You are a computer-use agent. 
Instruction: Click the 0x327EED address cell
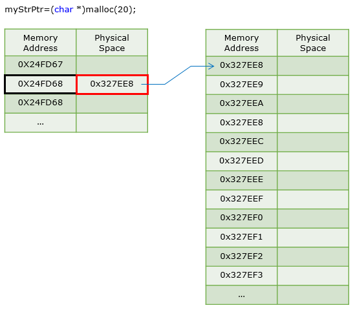click(241, 161)
